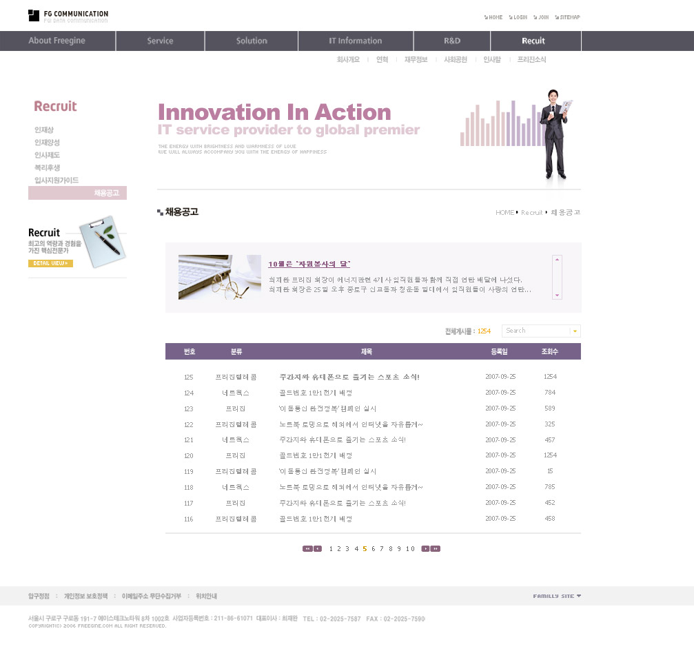Screen dimensions: 694x662
Task: Expand the Family Site dropdown
Action: click(x=557, y=596)
